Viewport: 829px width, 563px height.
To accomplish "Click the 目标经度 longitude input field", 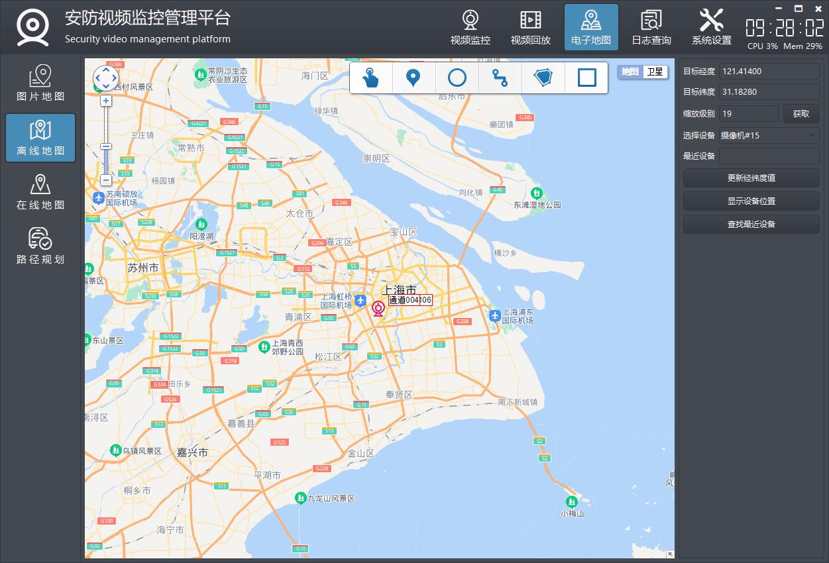I will pyautogui.click(x=769, y=72).
